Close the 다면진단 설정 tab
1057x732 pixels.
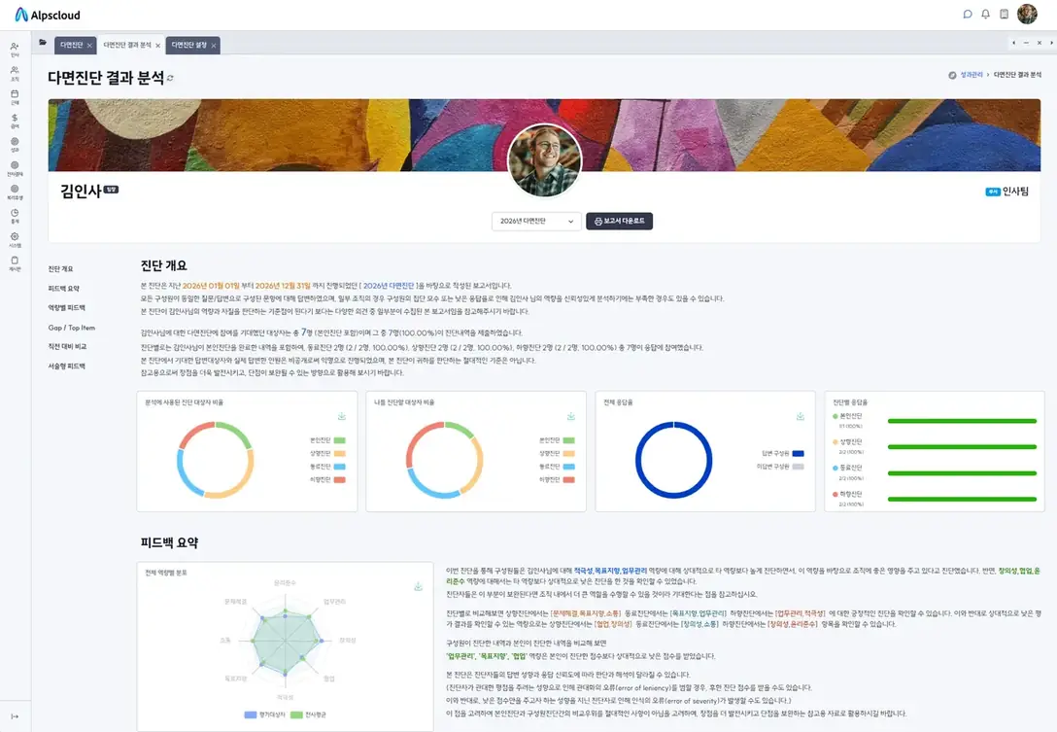point(214,46)
